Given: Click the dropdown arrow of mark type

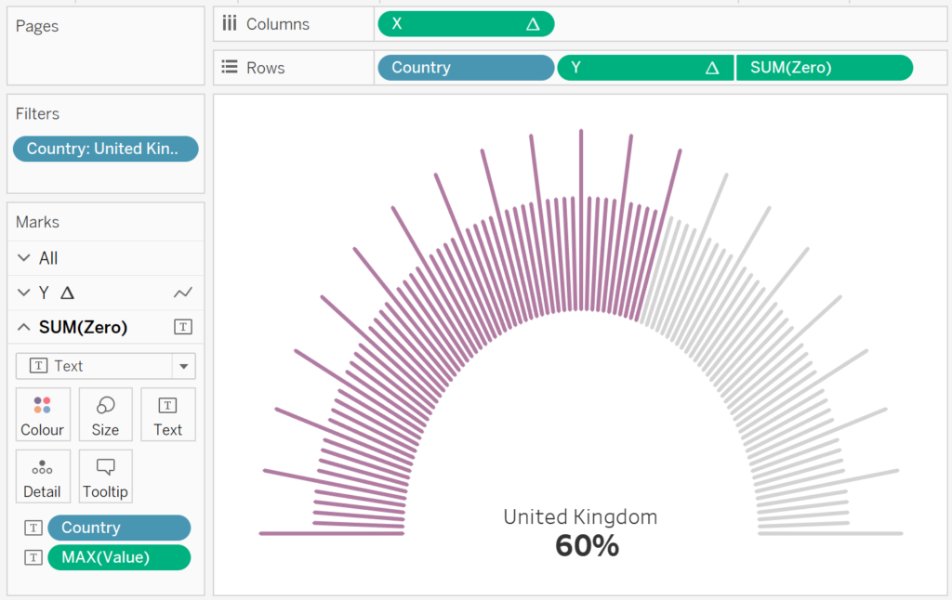Looking at the screenshot, I should click(184, 367).
